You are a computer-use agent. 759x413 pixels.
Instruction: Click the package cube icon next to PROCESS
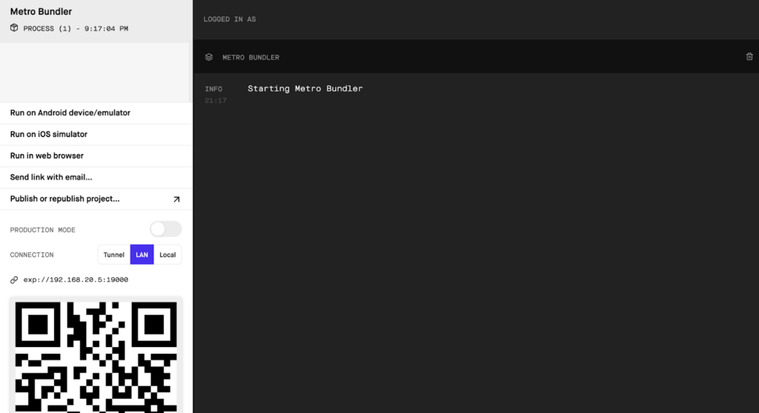tap(14, 28)
